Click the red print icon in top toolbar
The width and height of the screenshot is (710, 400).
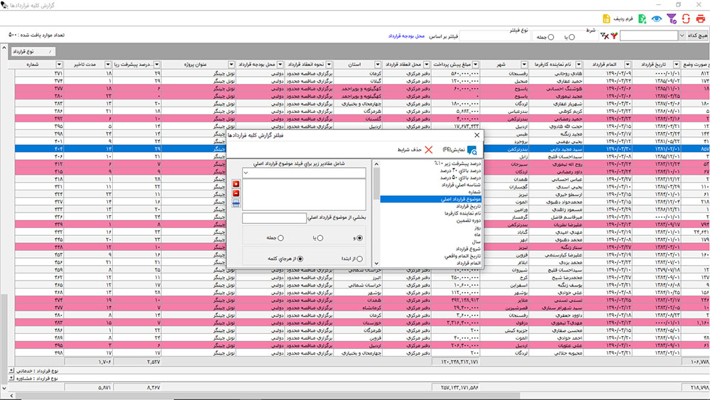[700, 18]
